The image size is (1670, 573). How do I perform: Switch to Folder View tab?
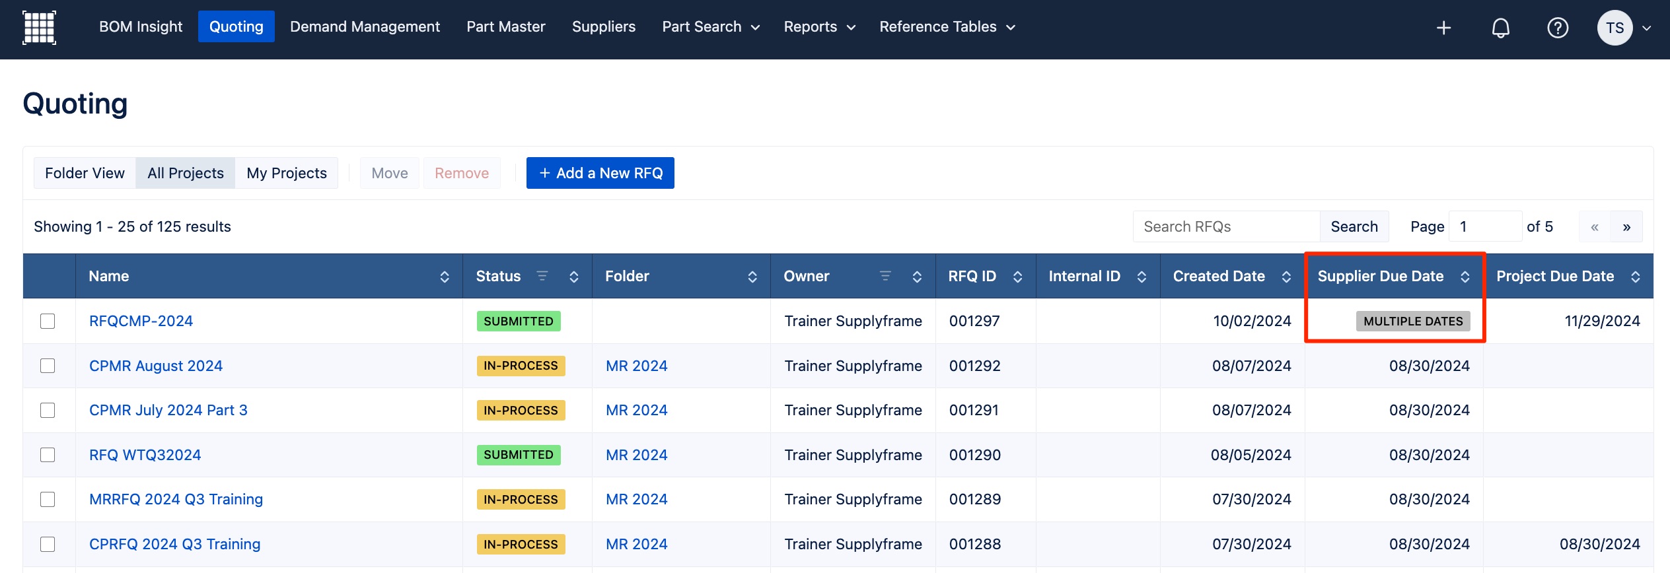coord(85,173)
